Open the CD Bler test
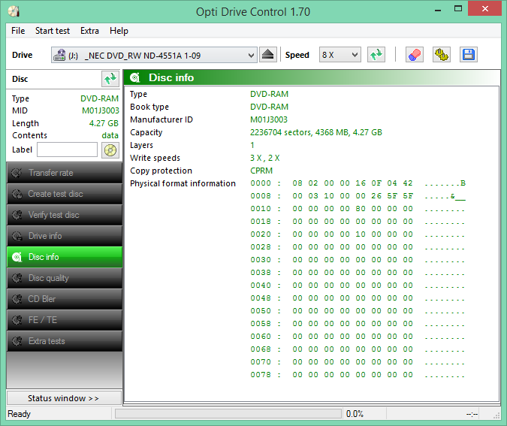 click(65, 299)
